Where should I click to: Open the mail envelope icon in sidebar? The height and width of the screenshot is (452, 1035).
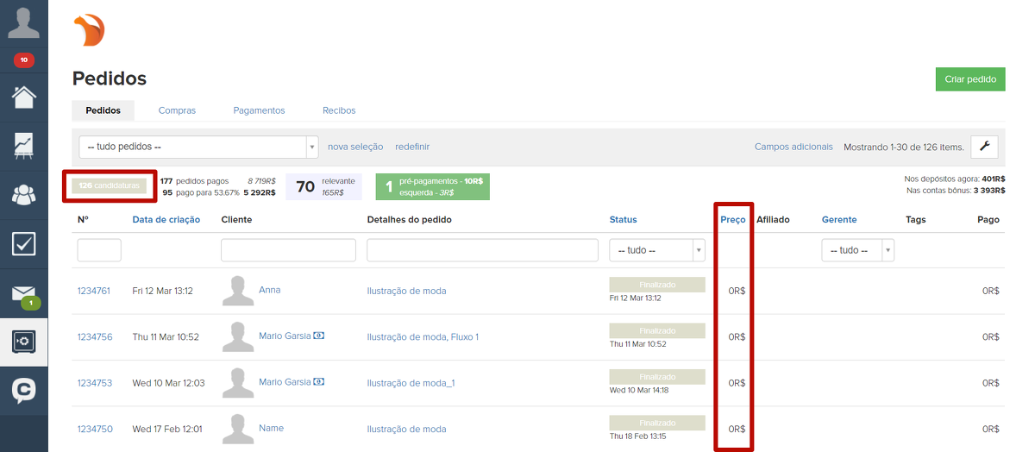pos(23,293)
